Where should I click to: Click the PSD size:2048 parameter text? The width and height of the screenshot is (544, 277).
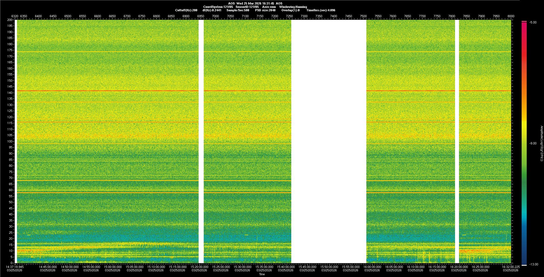[265, 10]
